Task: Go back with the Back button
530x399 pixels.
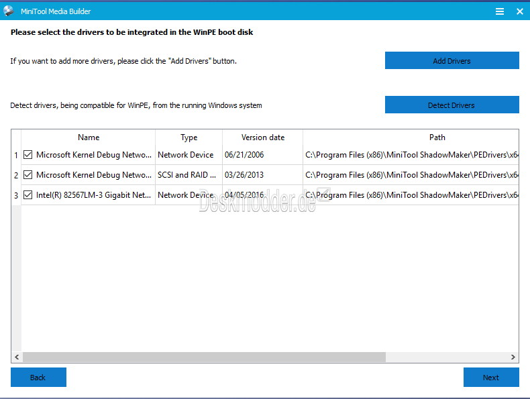Action: coord(38,377)
